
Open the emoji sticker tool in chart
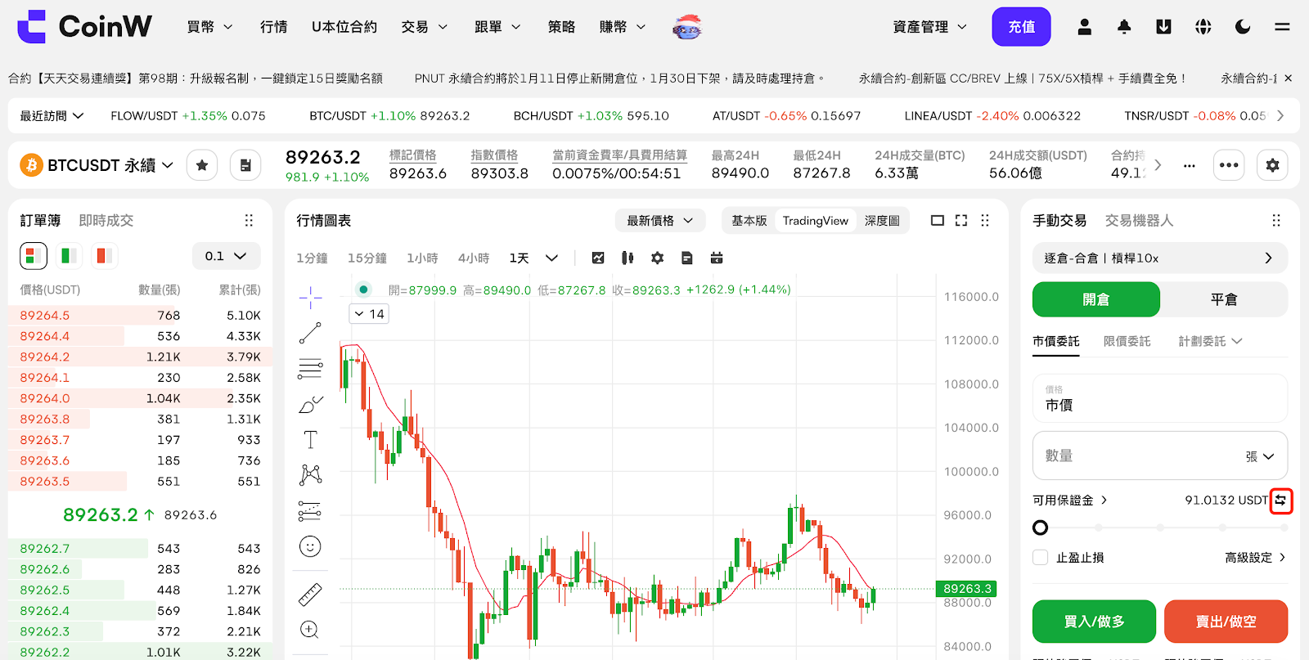click(310, 546)
